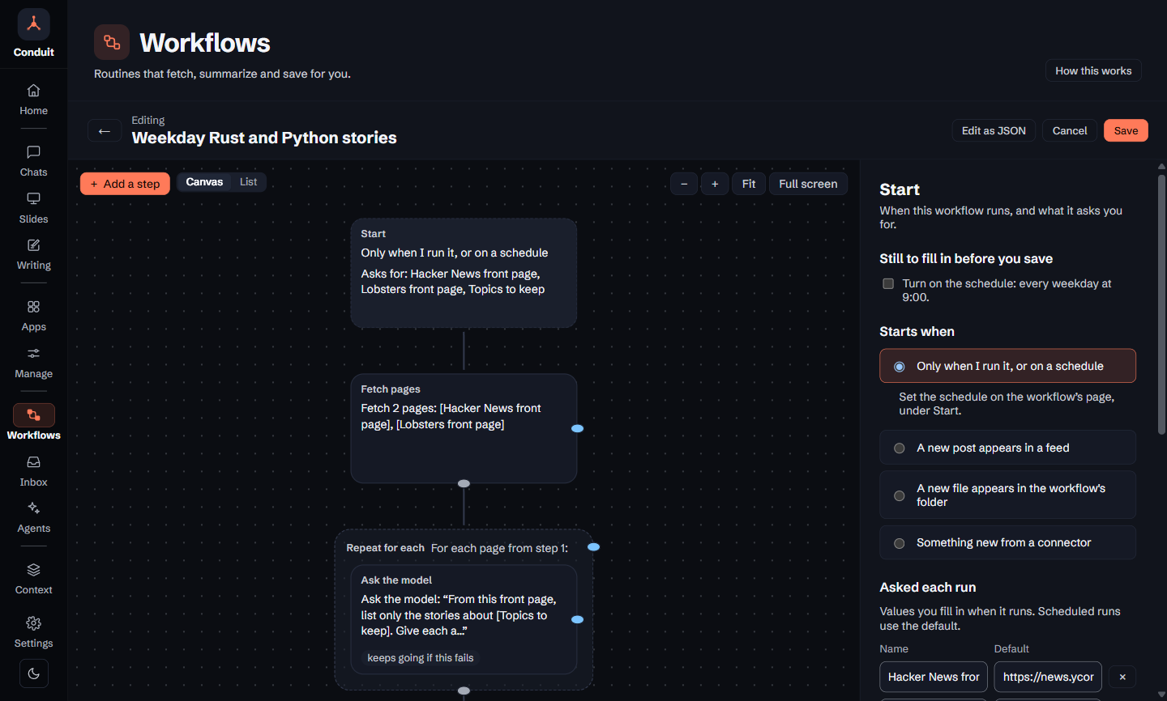1167x701 pixels.
Task: Open the Slides section
Action: 33,208
